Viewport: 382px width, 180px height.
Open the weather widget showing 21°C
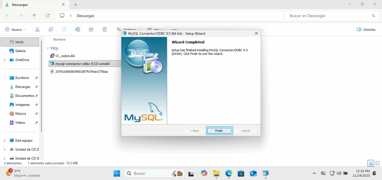[23, 173]
